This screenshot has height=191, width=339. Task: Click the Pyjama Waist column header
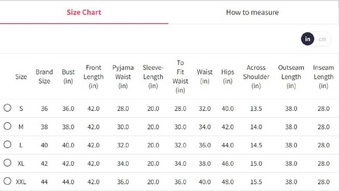coord(123,76)
